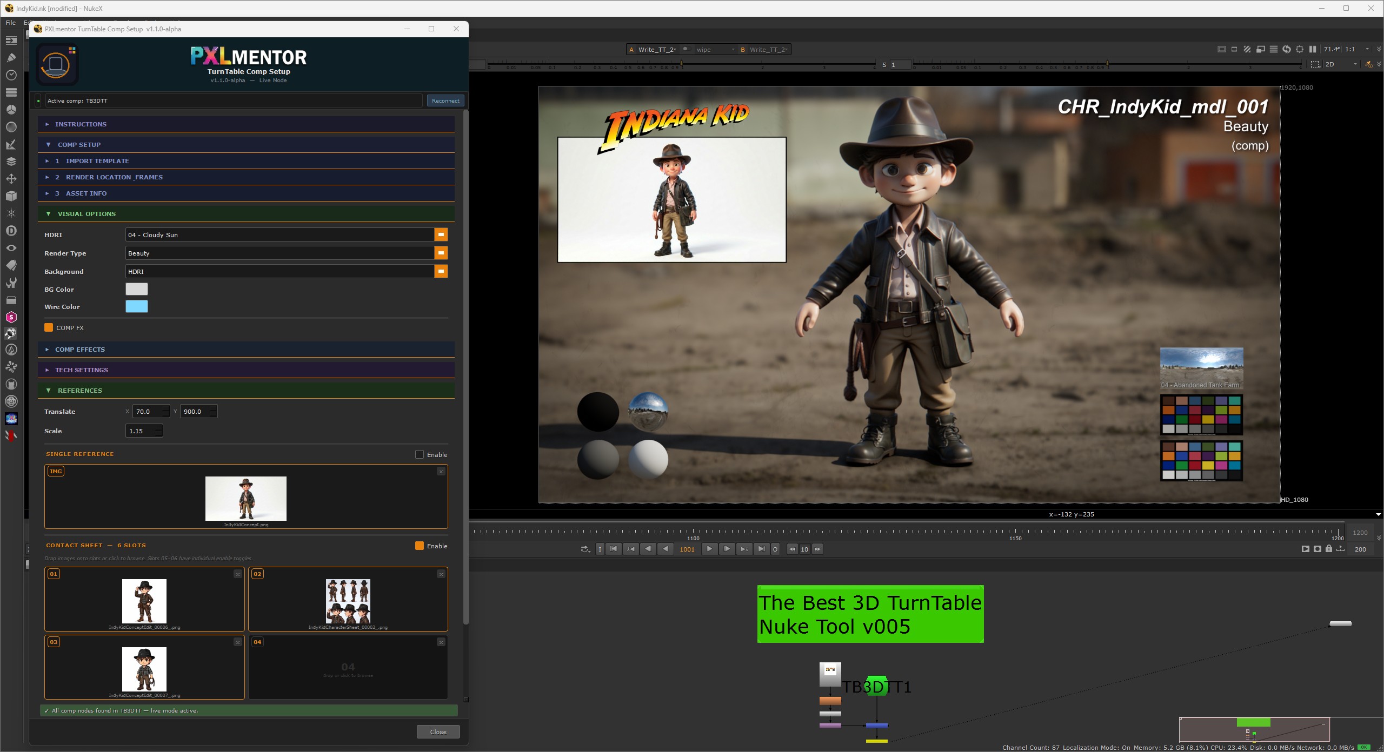The width and height of the screenshot is (1384, 752).
Task: Expand the 2 RENDER LOCATION_FRAMES section
Action: click(x=246, y=177)
